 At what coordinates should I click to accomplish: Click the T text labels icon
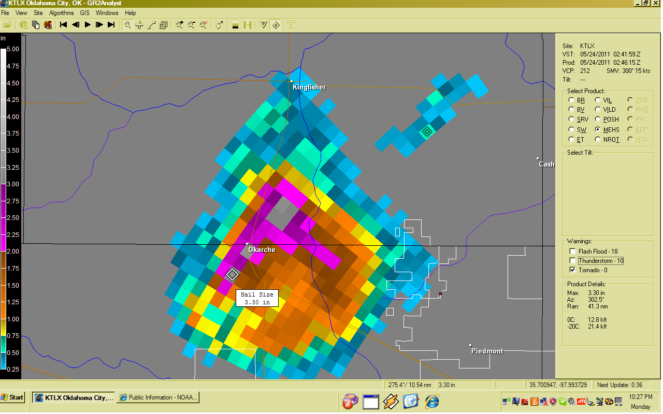[292, 24]
